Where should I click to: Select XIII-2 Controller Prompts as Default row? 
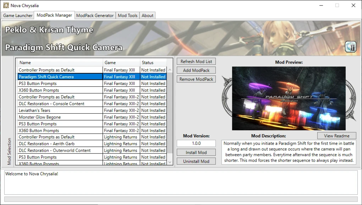[92, 97]
